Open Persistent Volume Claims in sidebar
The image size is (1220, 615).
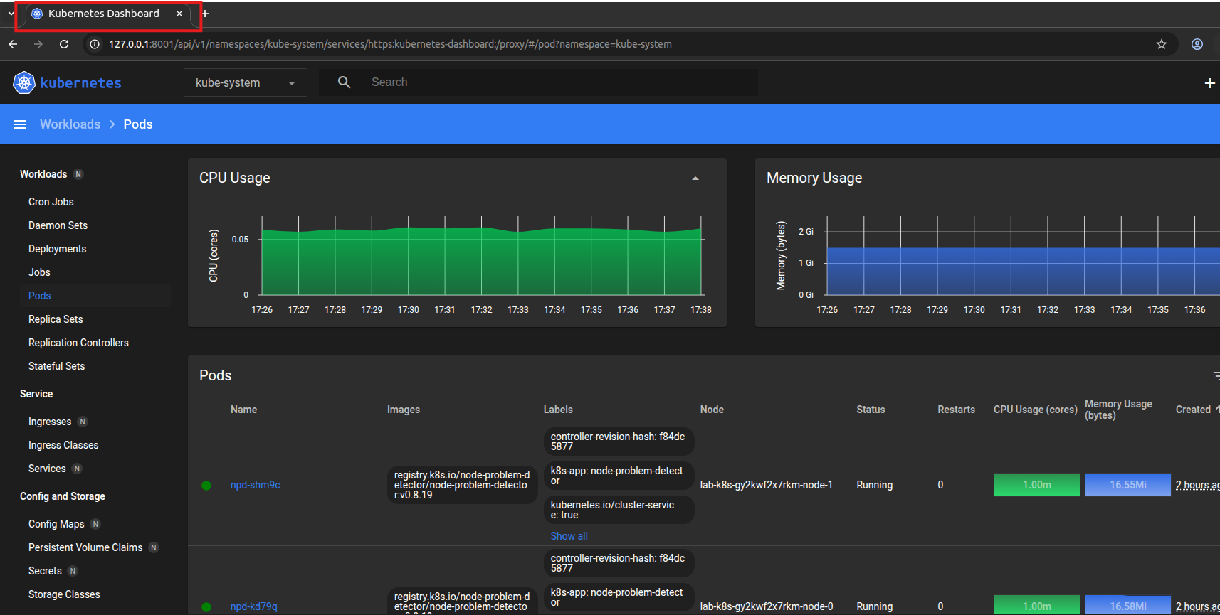coord(85,547)
